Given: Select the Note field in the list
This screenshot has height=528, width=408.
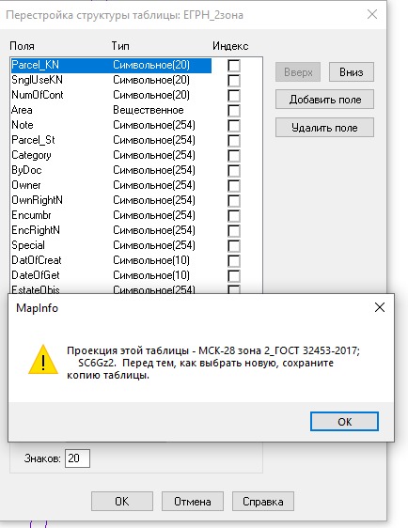Looking at the screenshot, I should point(111,125).
